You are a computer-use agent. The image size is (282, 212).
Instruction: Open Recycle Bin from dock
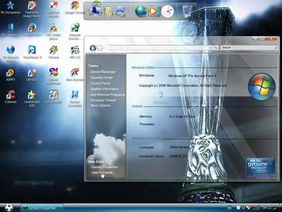(187, 11)
